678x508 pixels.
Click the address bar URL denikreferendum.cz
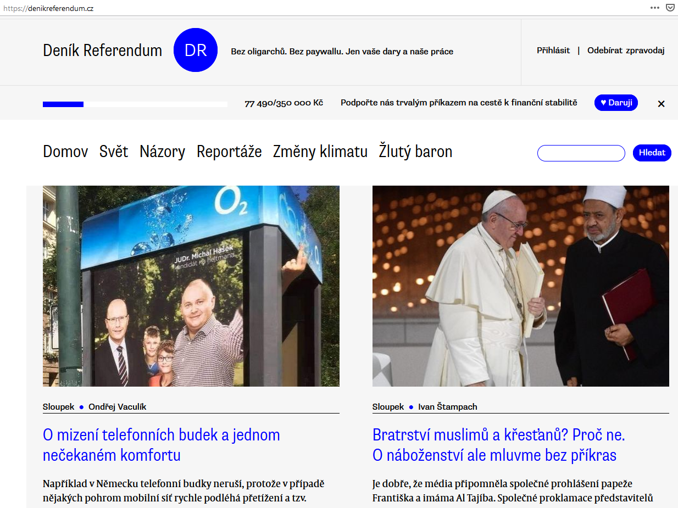tap(48, 8)
